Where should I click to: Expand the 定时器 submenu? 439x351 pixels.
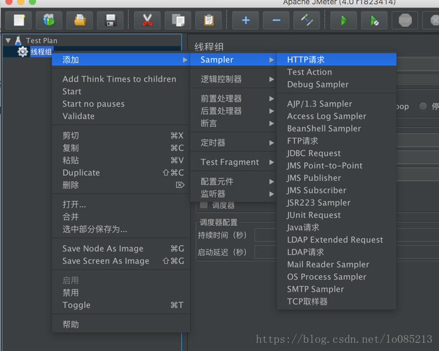(x=233, y=143)
